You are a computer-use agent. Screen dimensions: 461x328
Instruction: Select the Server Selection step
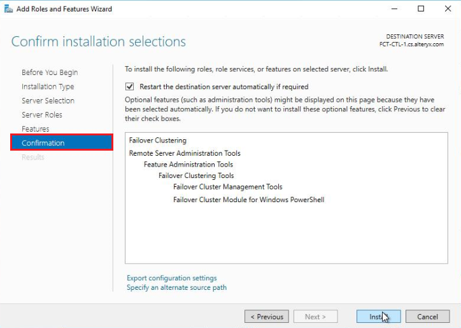[48, 100]
